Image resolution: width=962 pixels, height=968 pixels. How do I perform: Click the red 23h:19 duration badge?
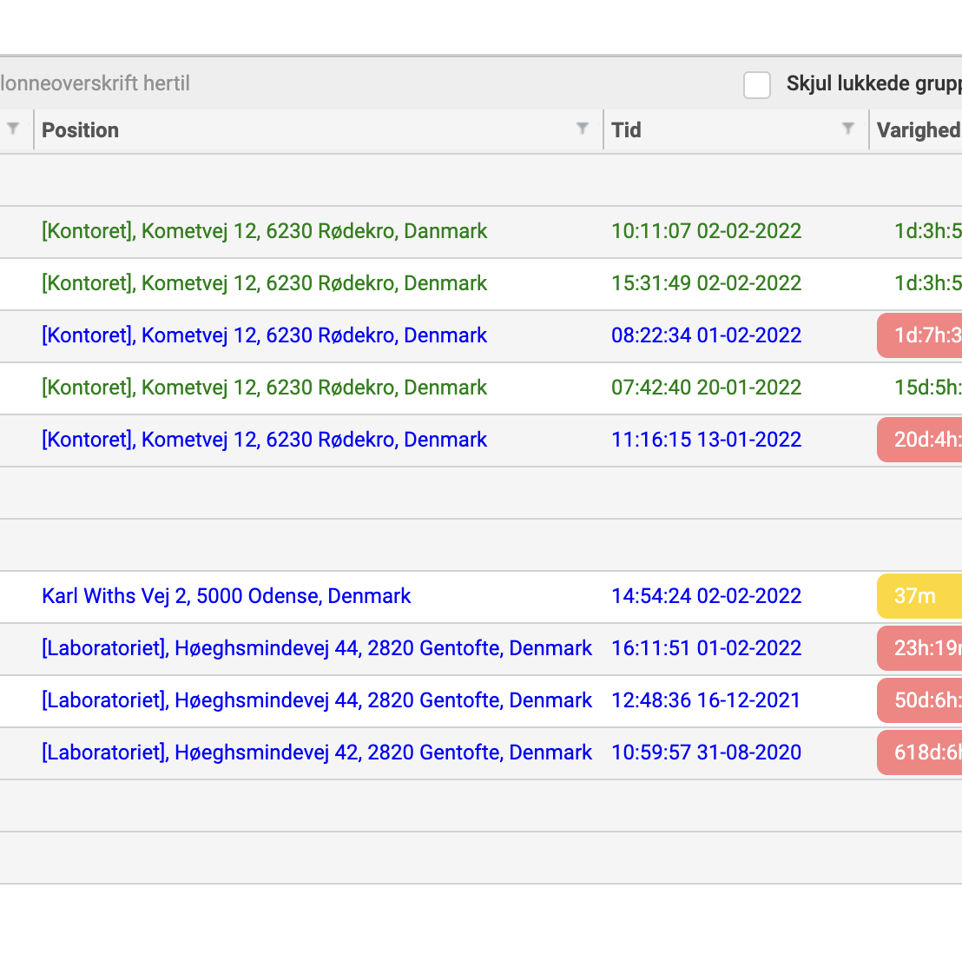click(919, 648)
